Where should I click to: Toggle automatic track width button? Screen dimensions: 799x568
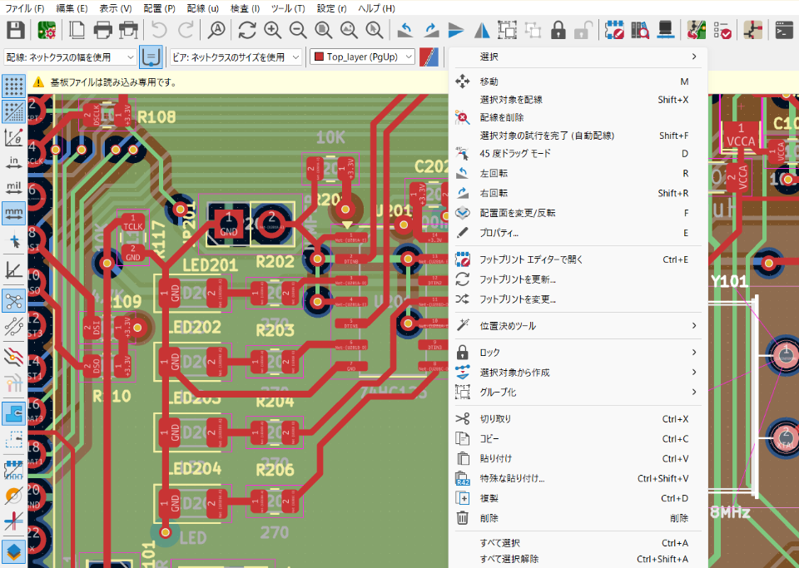point(151,57)
